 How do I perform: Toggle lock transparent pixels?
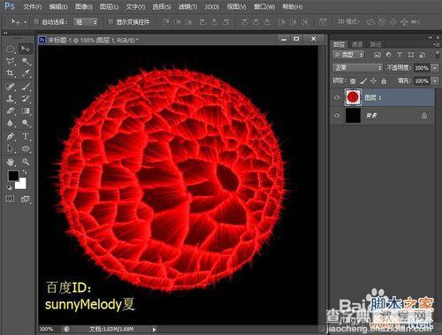coord(353,81)
